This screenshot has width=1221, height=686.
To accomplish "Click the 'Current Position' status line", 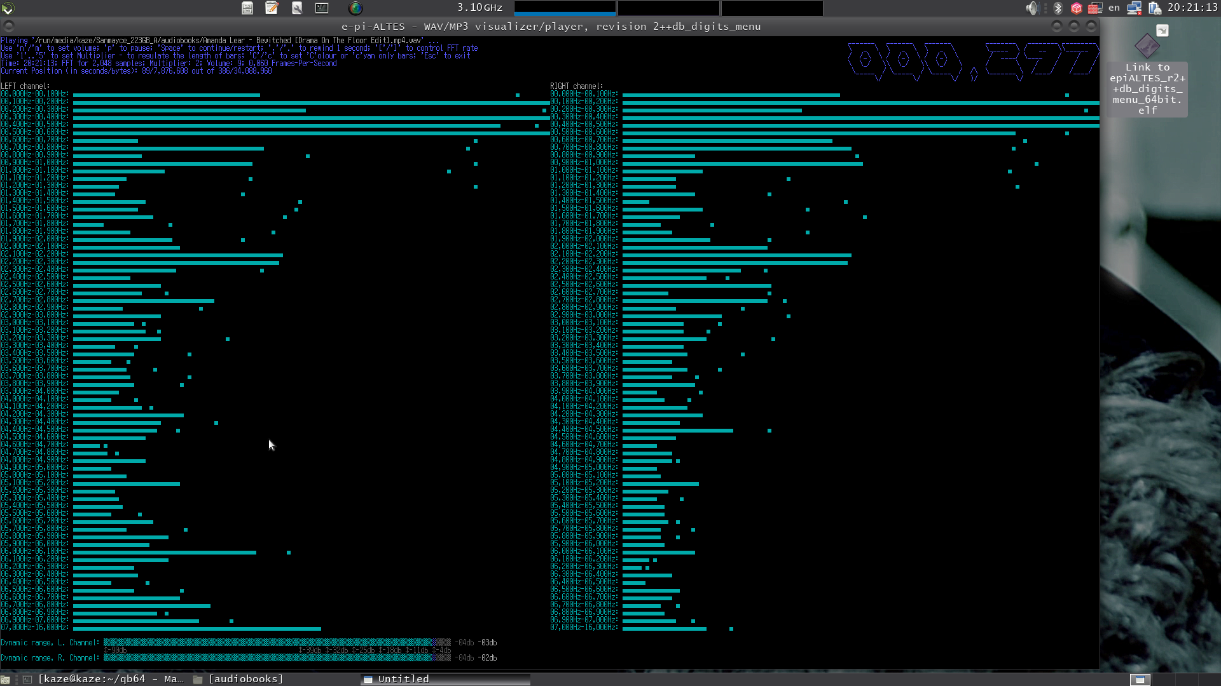I will (136, 71).
